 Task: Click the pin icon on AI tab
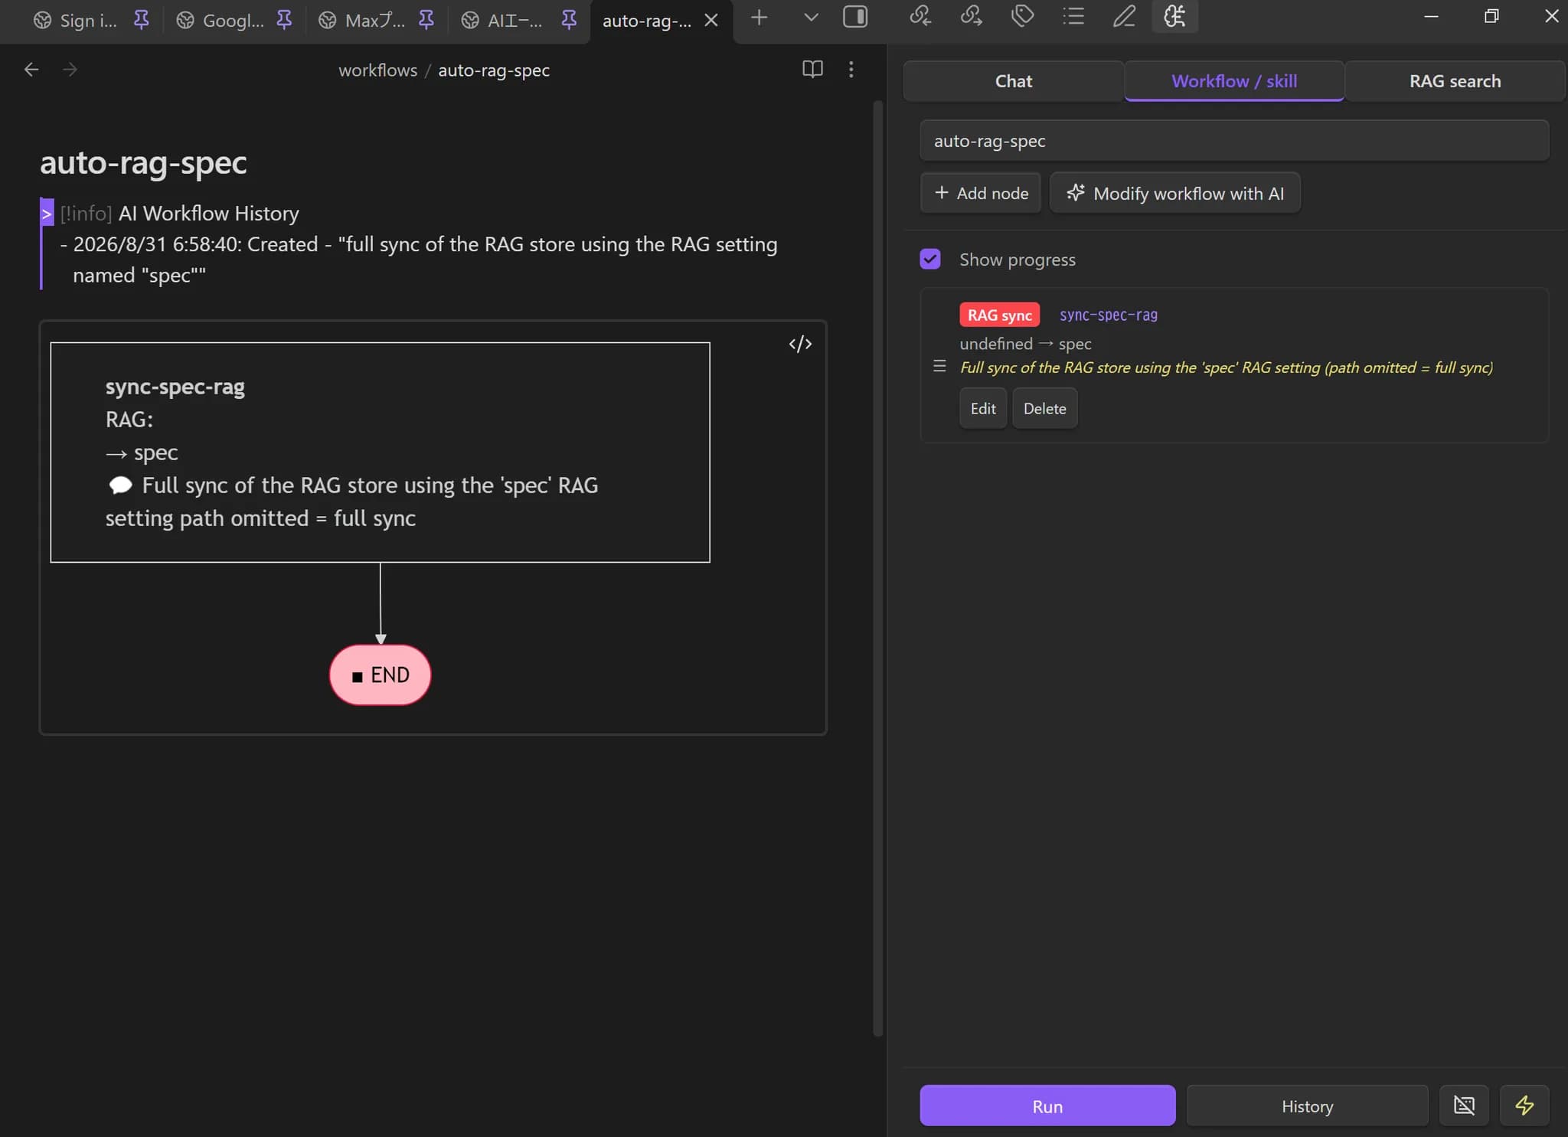click(x=569, y=20)
